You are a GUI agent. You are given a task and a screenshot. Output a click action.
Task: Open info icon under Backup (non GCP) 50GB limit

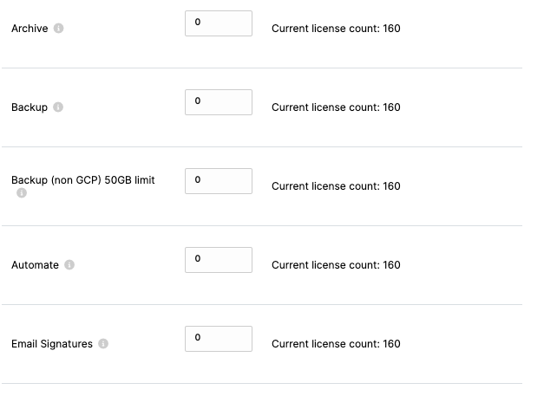coord(22,192)
